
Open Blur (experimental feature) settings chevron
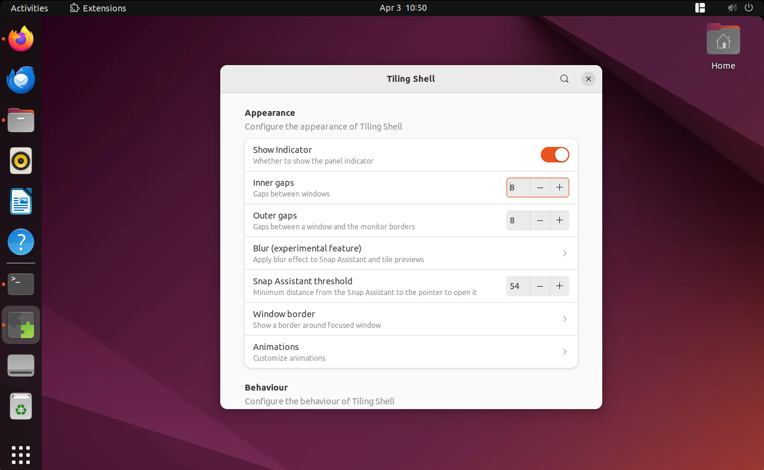click(565, 253)
